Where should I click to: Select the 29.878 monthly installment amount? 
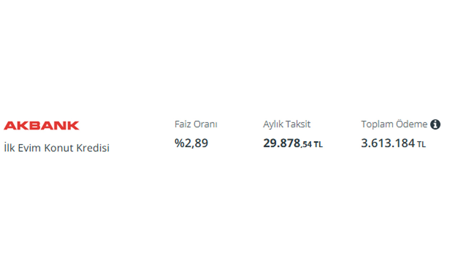(281, 144)
